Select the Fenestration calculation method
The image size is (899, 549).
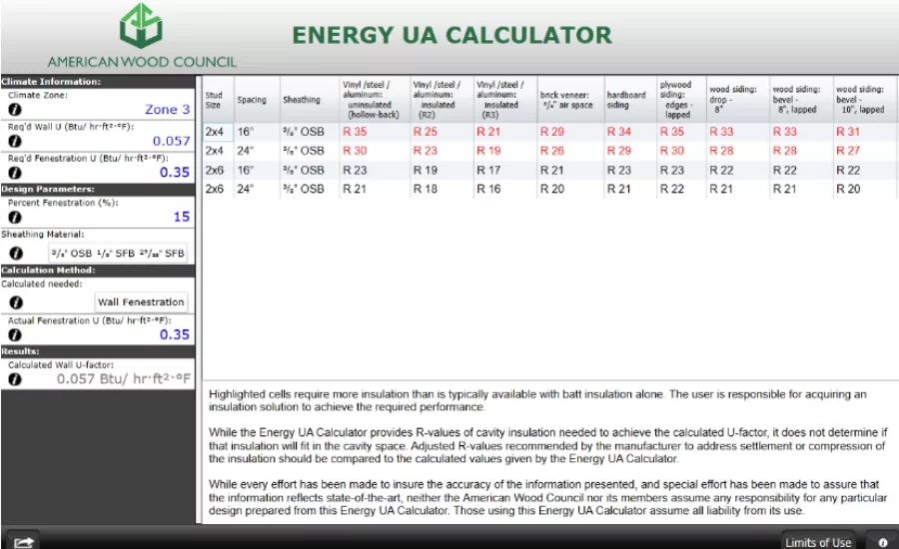pos(153,302)
